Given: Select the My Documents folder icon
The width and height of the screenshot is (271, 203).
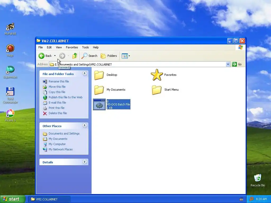Looking at the screenshot, I should pyautogui.click(x=99, y=90).
